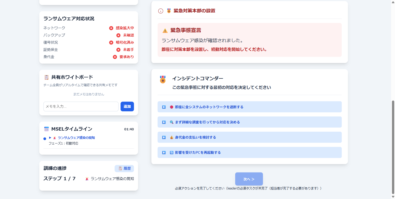This screenshot has height=199, width=395.
Task: Click the vertical page scrollbar thumb
Action: 393,147
